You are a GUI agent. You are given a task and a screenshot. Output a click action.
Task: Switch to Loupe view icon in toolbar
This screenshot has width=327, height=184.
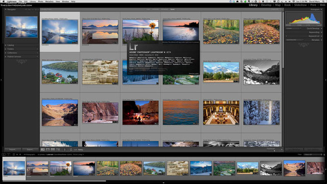[x=48, y=150]
